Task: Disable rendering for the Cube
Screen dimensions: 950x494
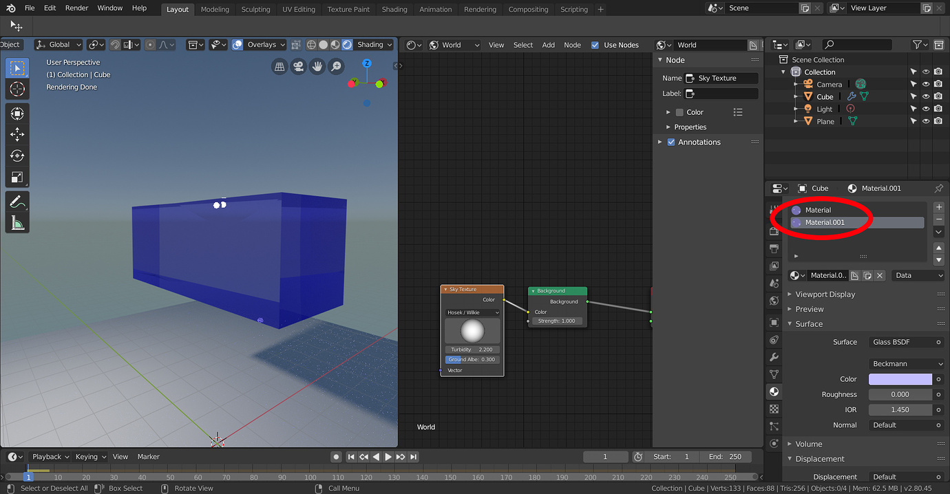Action: click(938, 96)
